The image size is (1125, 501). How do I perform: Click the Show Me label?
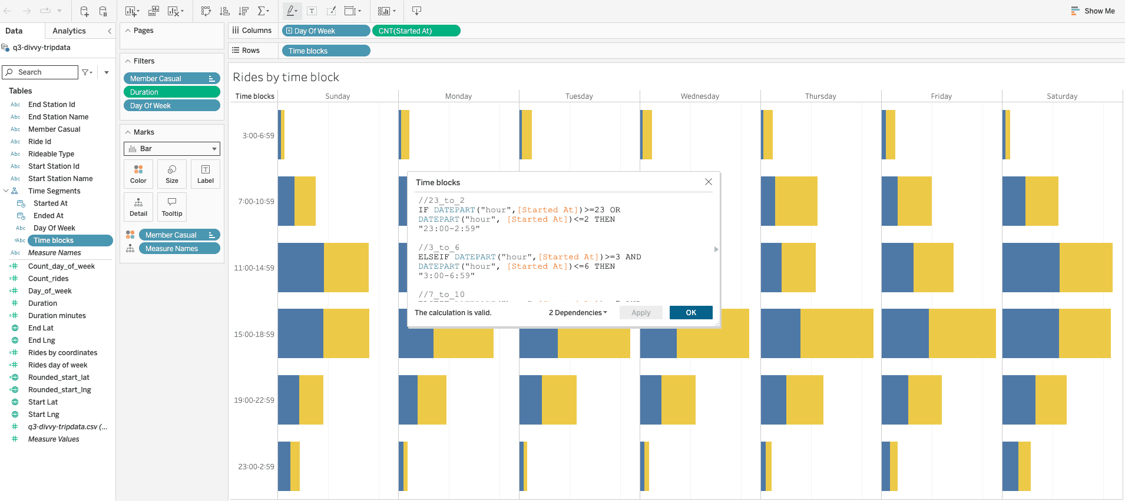tap(1099, 11)
